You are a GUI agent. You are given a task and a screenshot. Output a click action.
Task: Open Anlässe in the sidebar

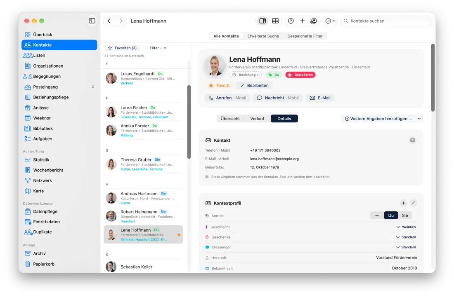tap(59, 108)
